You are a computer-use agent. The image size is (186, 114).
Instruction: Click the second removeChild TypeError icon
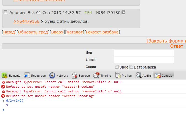pos(4,92)
